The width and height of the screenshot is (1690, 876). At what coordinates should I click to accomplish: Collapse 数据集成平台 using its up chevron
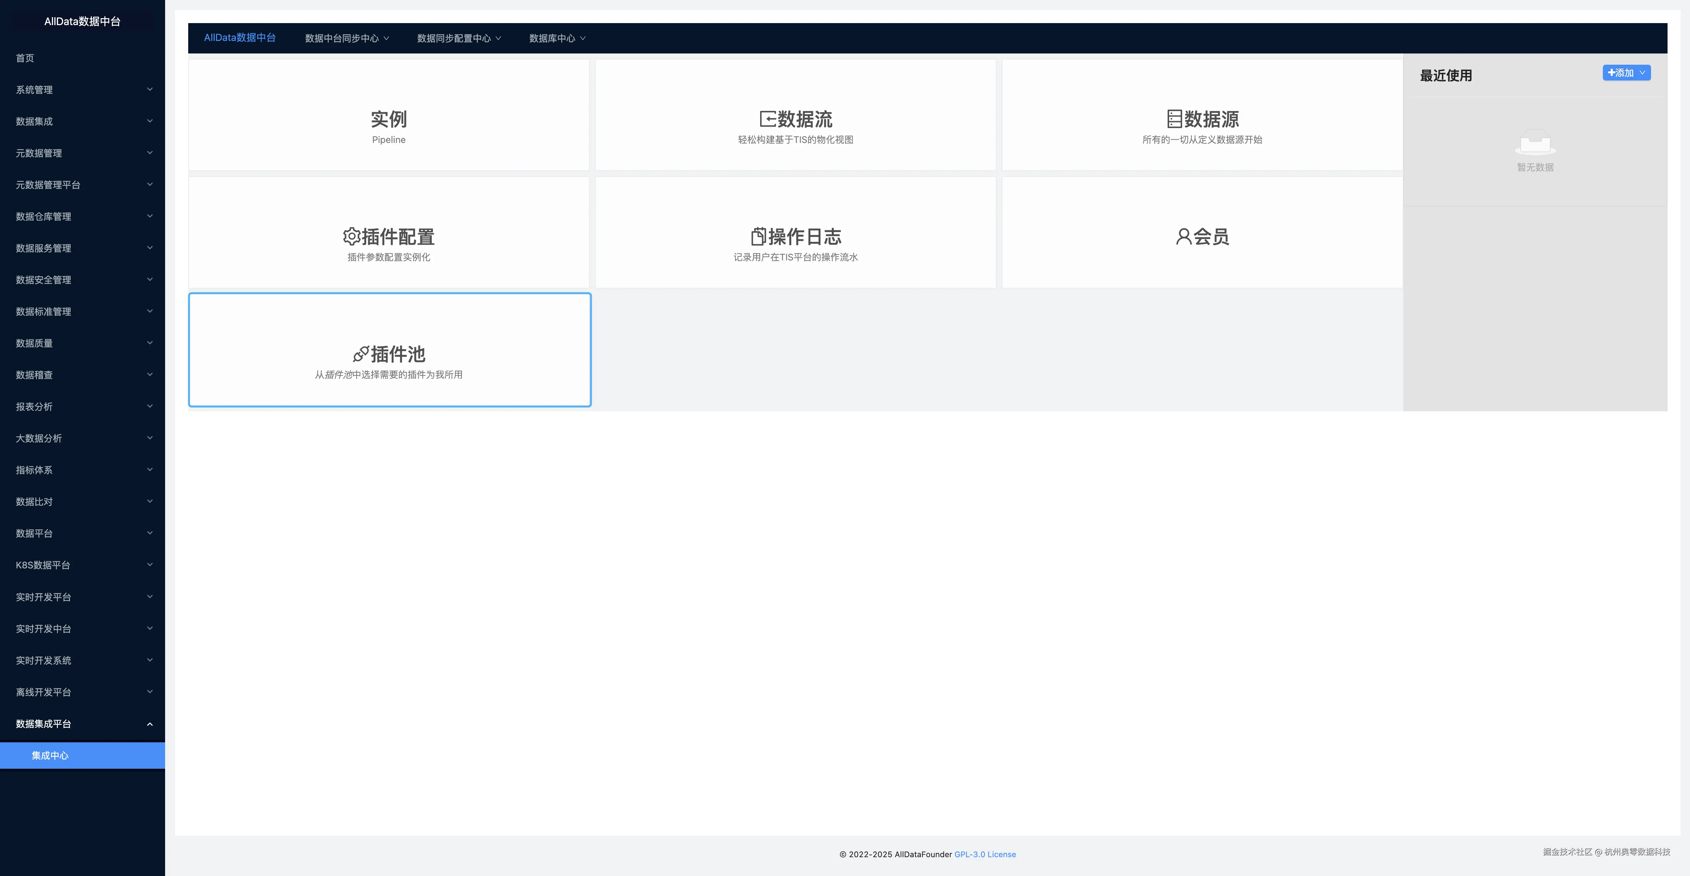click(x=150, y=724)
